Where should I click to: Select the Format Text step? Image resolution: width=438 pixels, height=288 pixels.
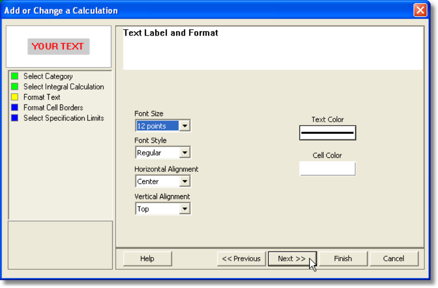pyautogui.click(x=42, y=97)
